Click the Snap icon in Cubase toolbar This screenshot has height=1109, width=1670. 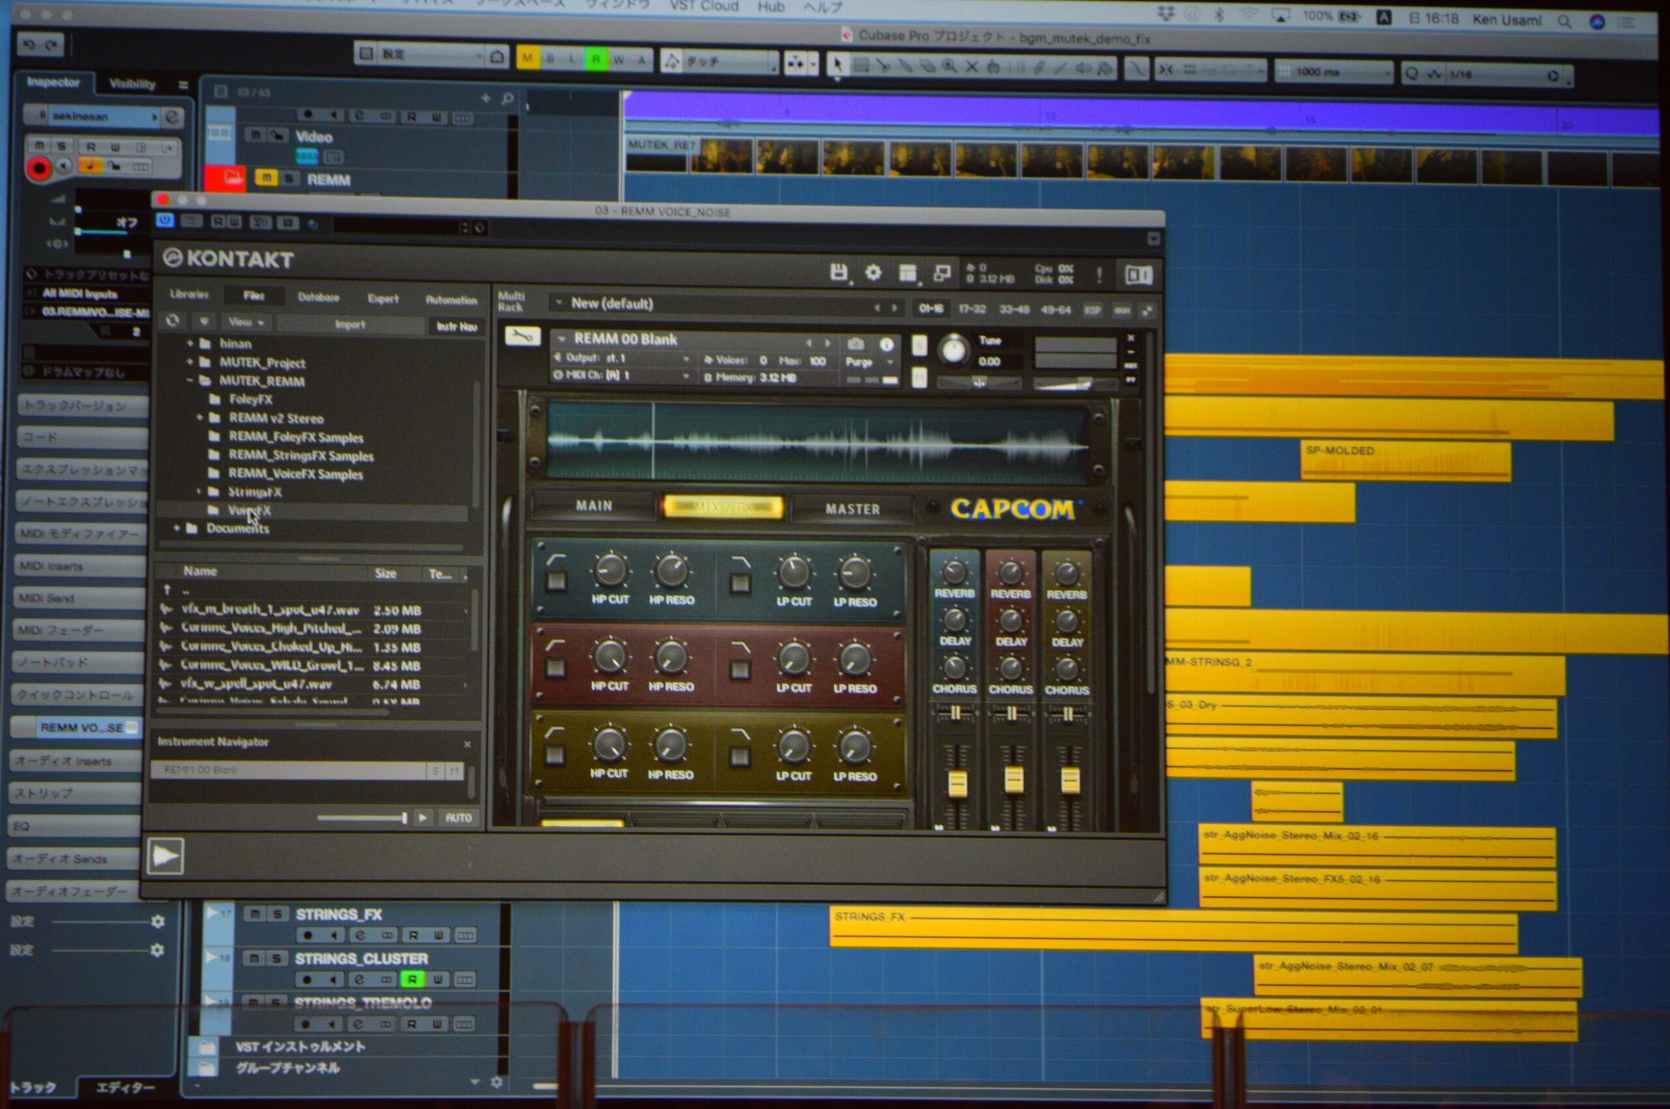point(1166,69)
